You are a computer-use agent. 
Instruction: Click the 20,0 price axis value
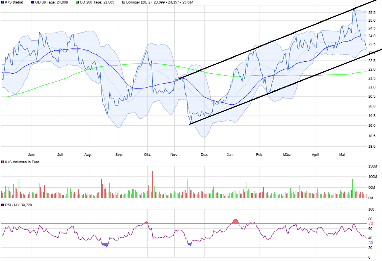(x=372, y=106)
